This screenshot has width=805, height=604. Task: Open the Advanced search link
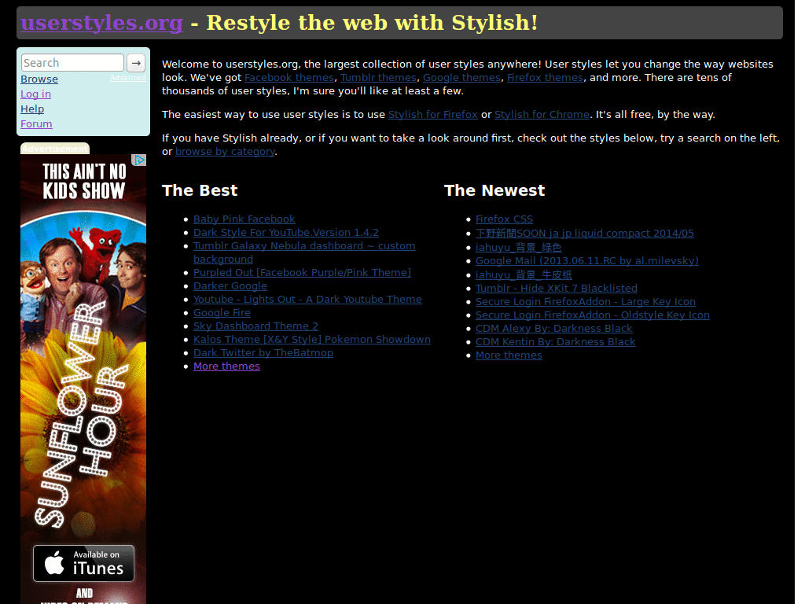click(x=128, y=78)
